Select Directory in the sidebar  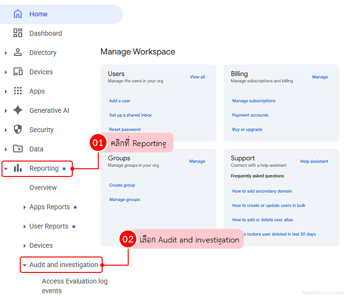pos(43,53)
